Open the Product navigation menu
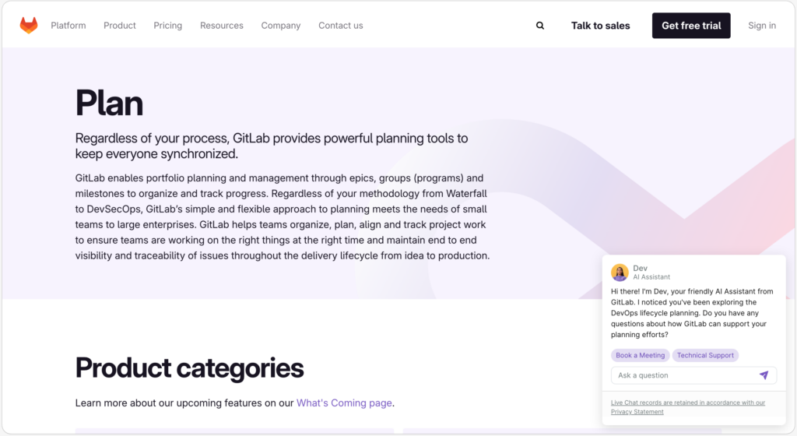The image size is (797, 436). coord(120,26)
